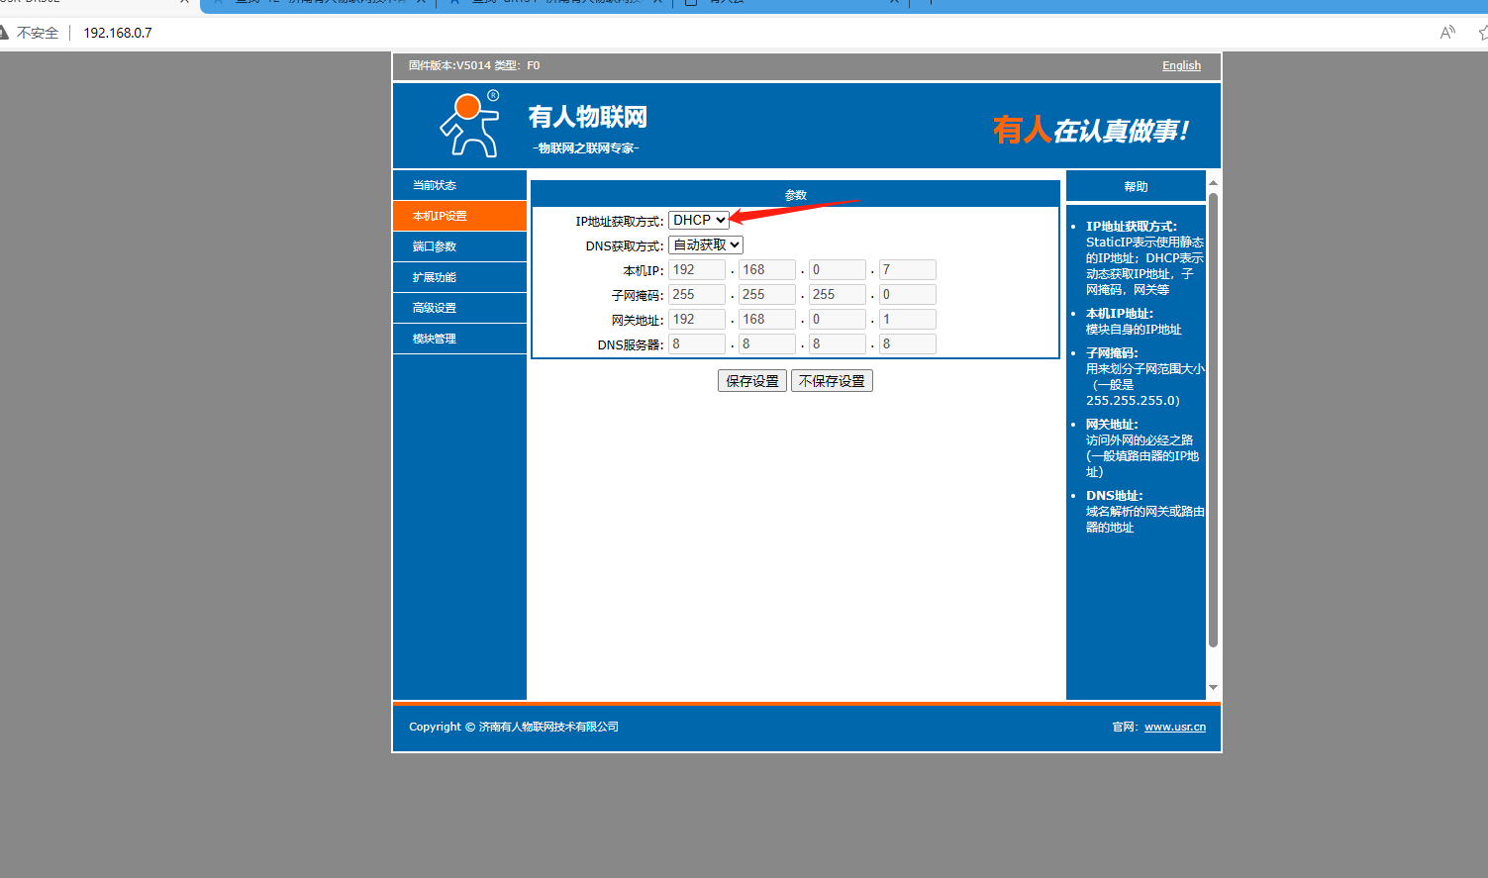This screenshot has width=1488, height=878.
Task: Click the 有人物联网 brand title
Action: (588, 117)
